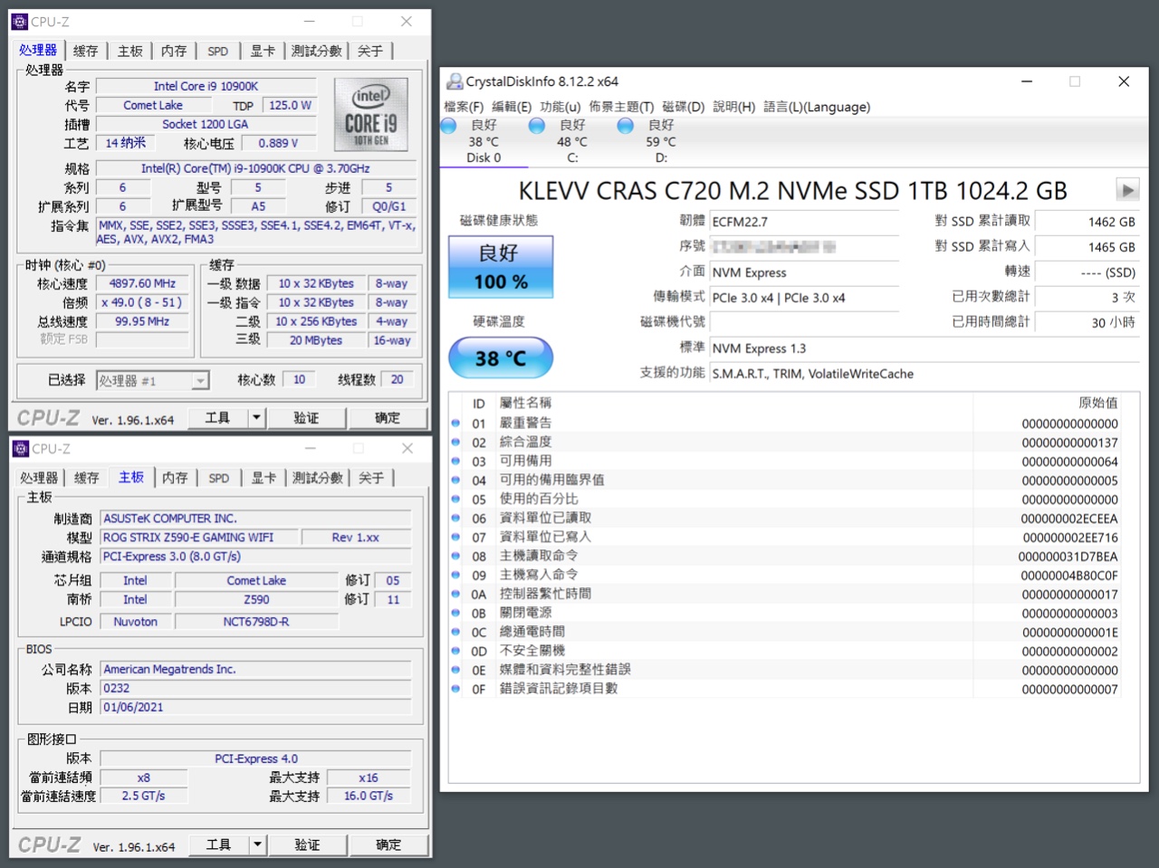
Task: Expand 工具 dropdown arrow in upper CPU-Z
Action: [256, 418]
